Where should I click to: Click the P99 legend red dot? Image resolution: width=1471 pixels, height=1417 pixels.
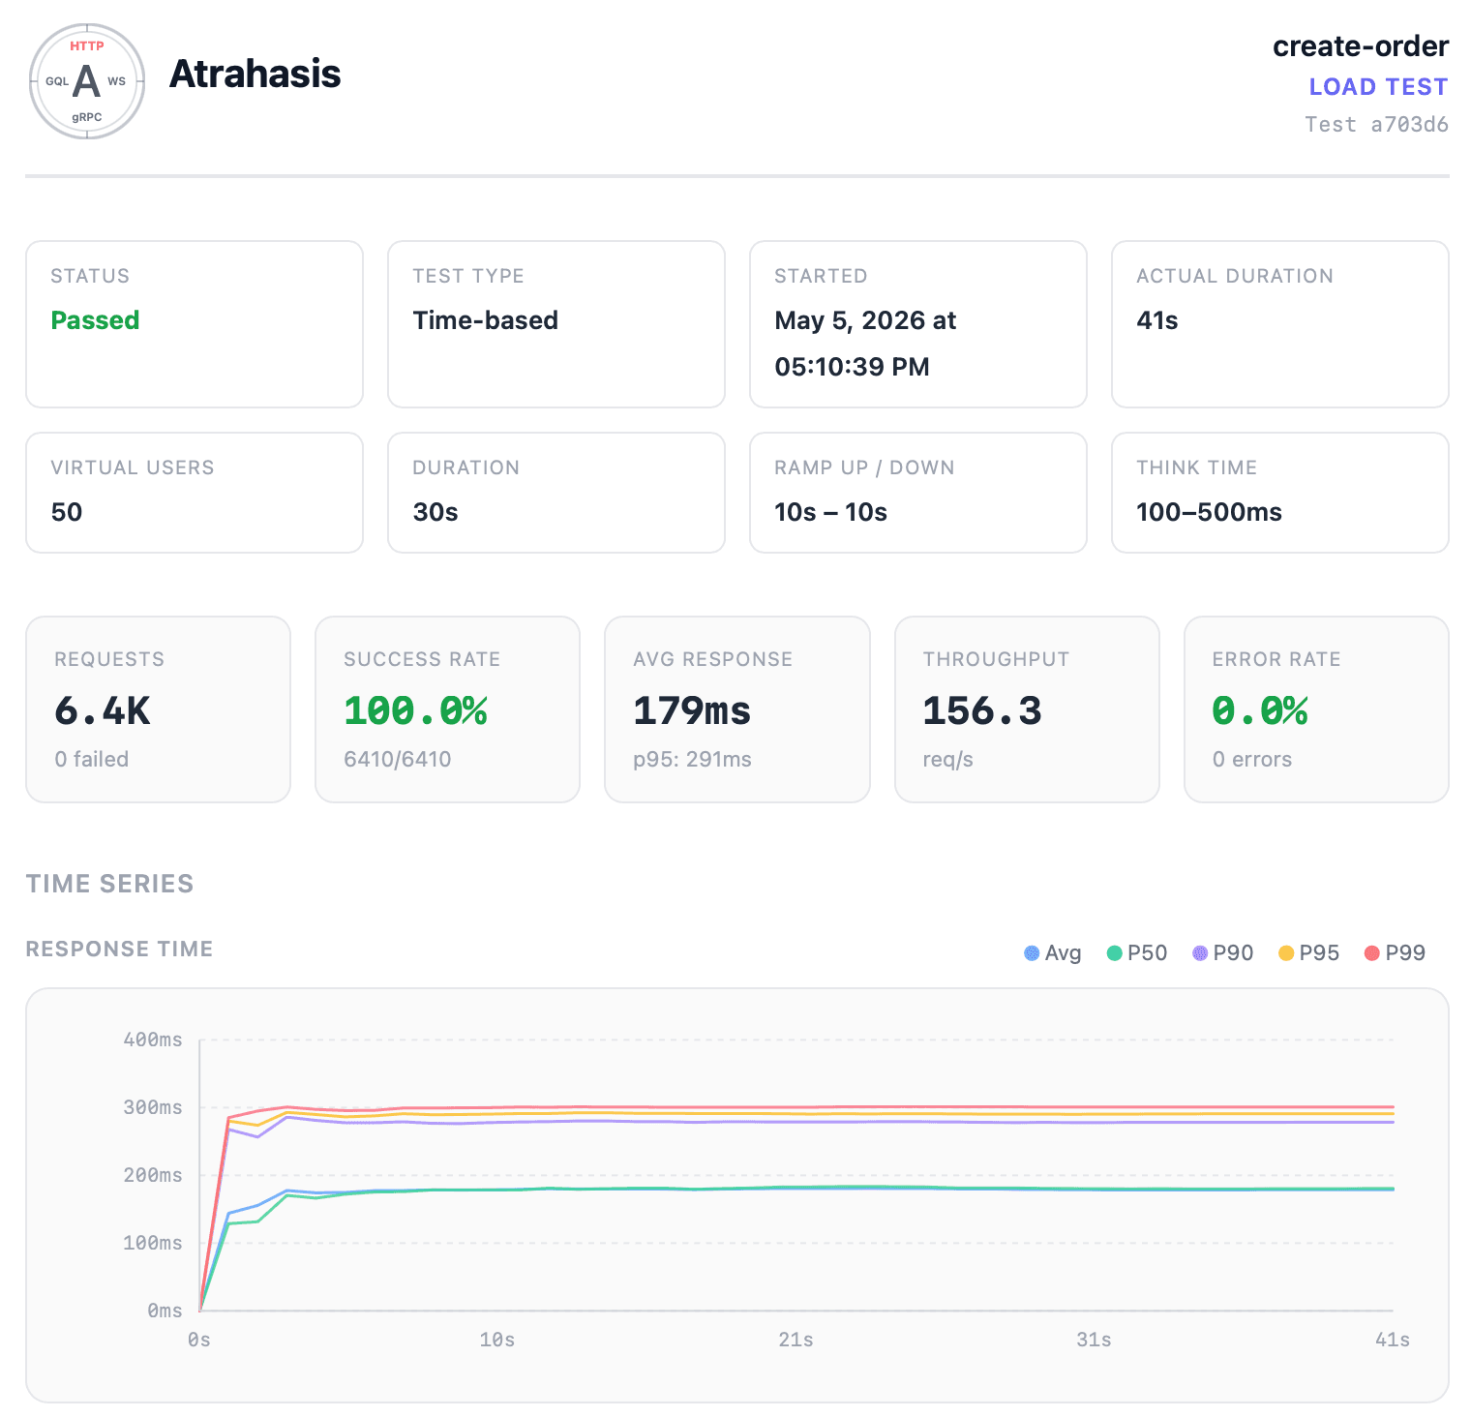coord(1371,953)
